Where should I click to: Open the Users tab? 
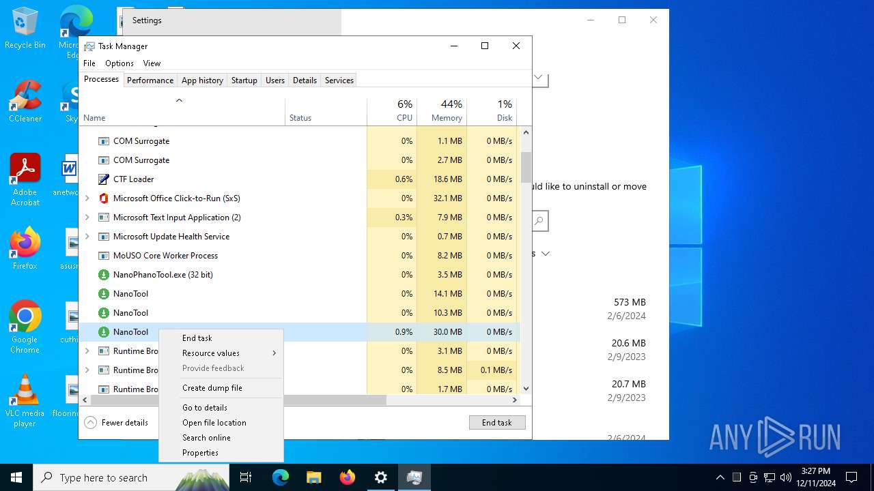tap(275, 80)
